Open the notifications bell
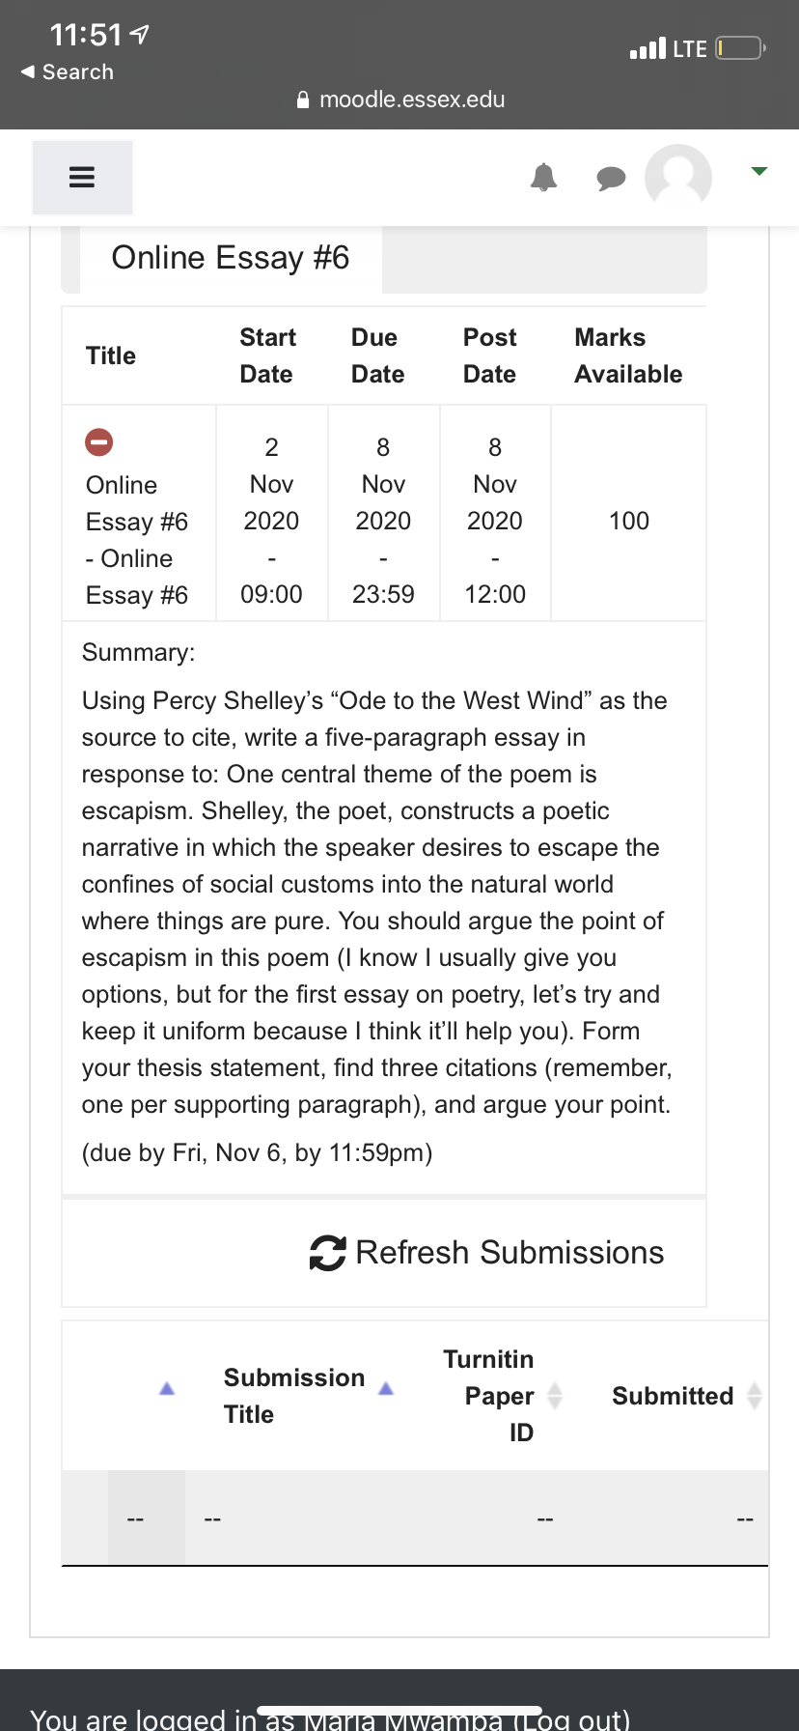799x1731 pixels. tap(544, 178)
